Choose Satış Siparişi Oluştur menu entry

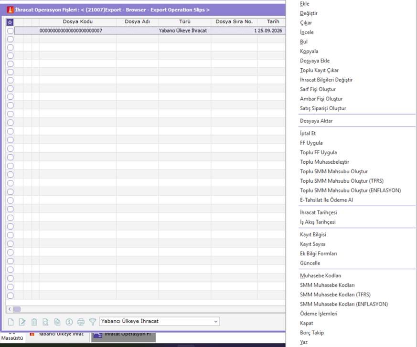coord(323,108)
